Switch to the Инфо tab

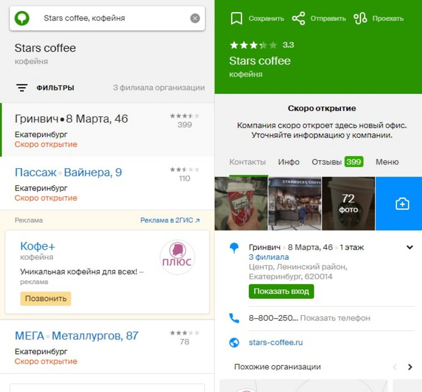coord(289,162)
